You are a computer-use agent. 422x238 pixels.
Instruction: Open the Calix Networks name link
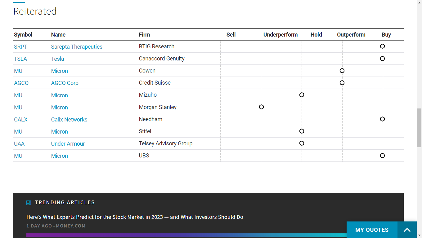[x=69, y=120]
